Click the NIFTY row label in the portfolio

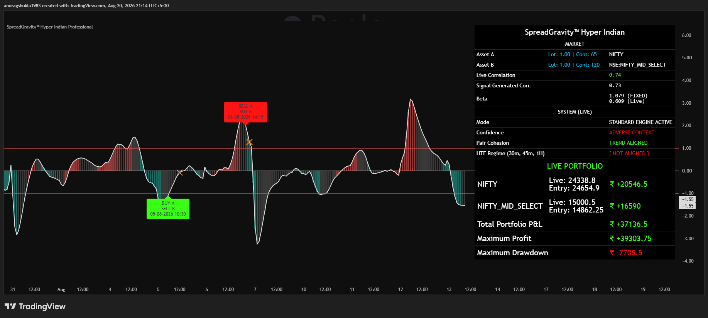(487, 184)
